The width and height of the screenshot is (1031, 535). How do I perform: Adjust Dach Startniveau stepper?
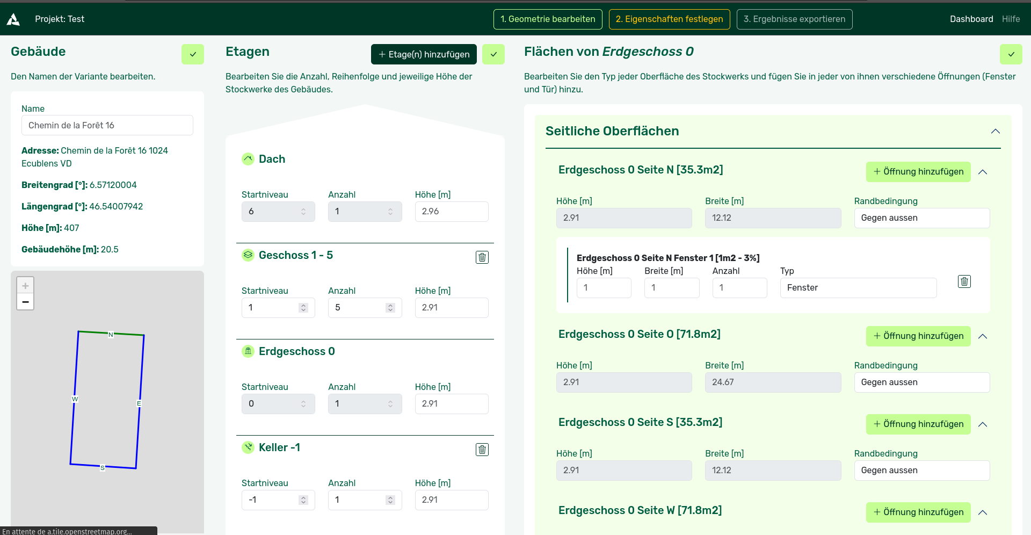303,212
